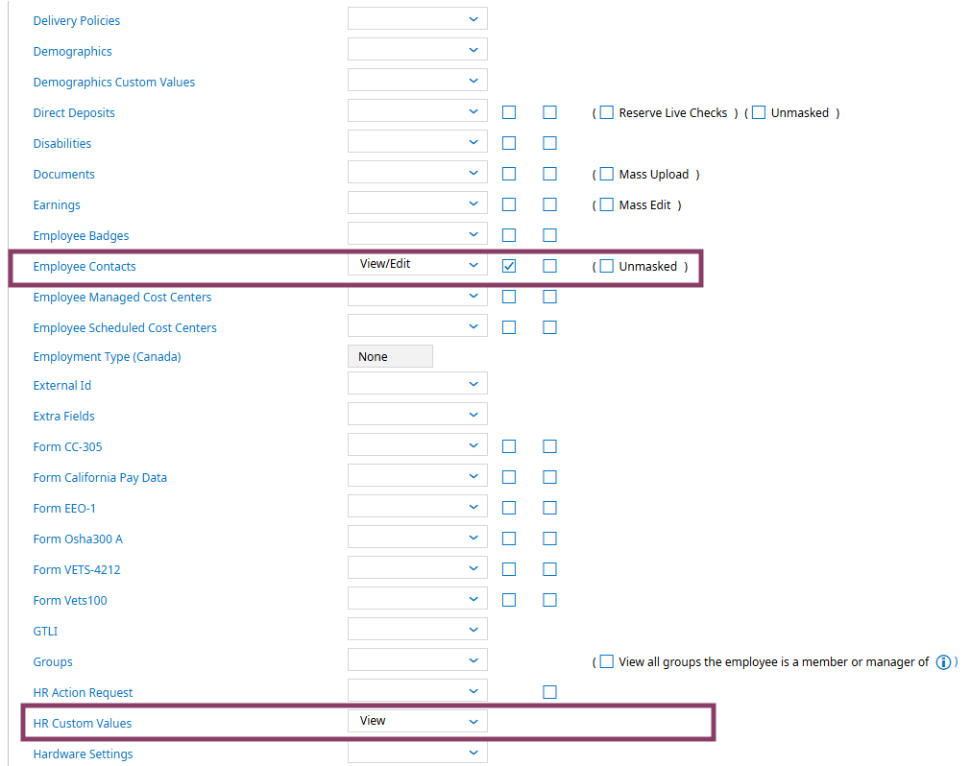Click the None button for Employment Type (Canada)
Screen dimensions: 971x766
tap(390, 356)
